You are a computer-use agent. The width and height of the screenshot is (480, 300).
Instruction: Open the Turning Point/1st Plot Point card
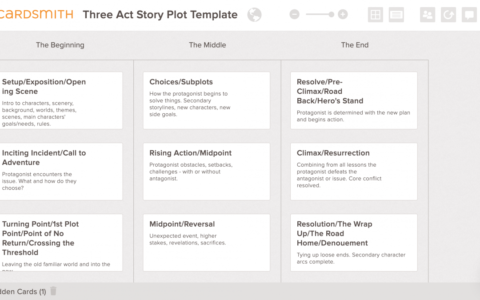pos(61,243)
